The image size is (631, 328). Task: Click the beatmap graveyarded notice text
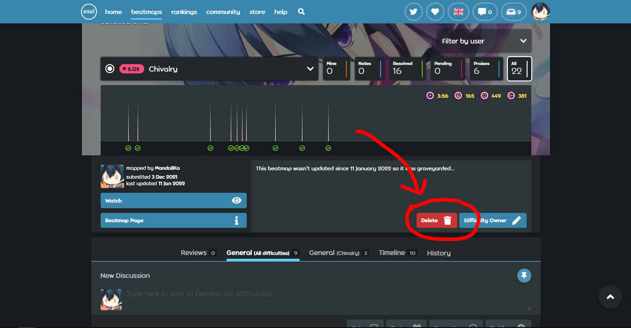(355, 168)
